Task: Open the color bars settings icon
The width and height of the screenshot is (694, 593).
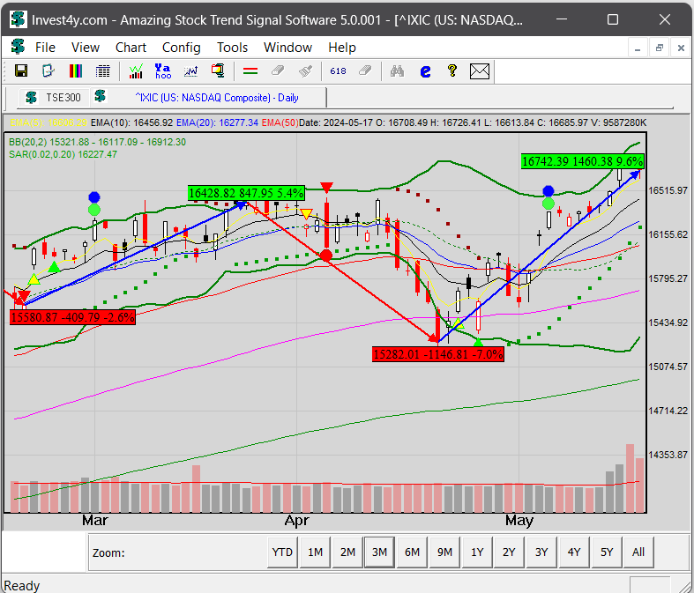Action: click(76, 71)
